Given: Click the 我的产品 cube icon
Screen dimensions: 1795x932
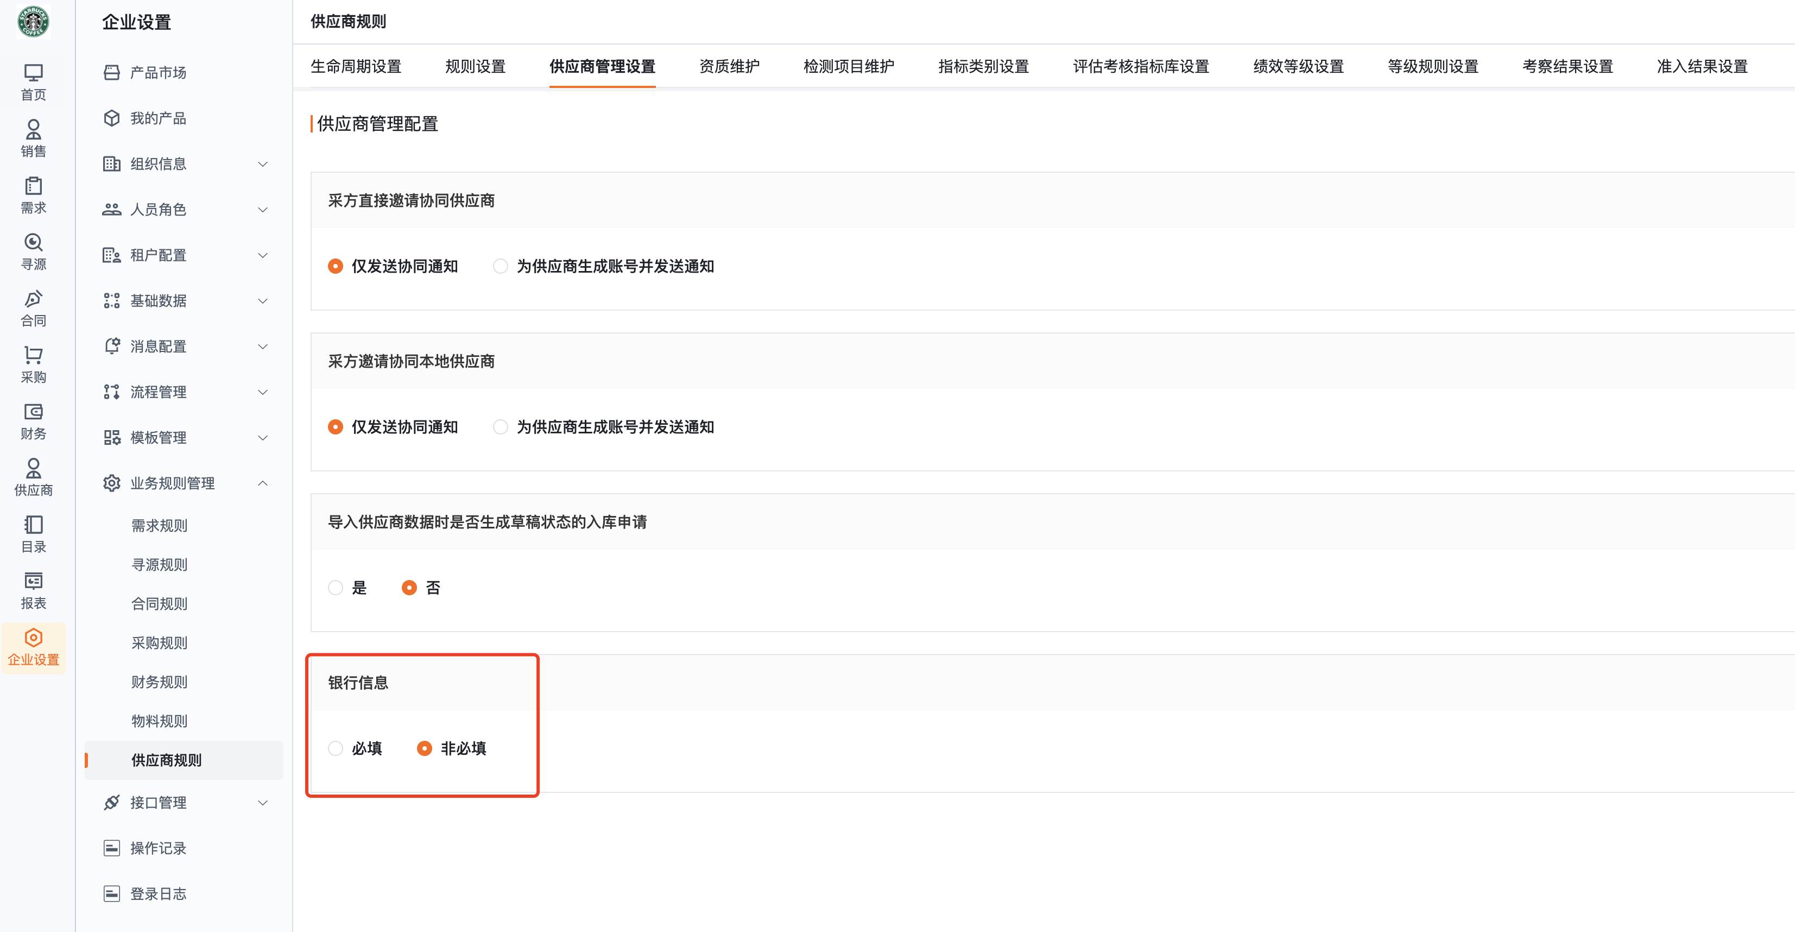Looking at the screenshot, I should pos(111,118).
